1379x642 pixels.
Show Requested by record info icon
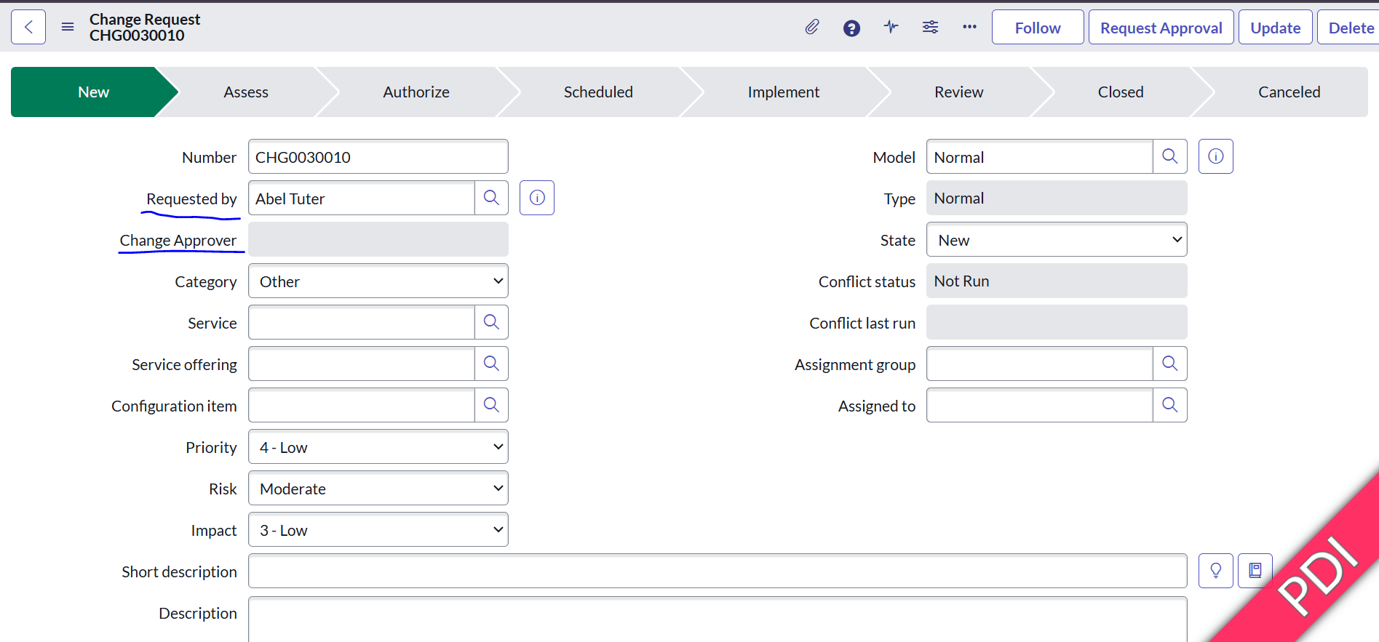537,198
